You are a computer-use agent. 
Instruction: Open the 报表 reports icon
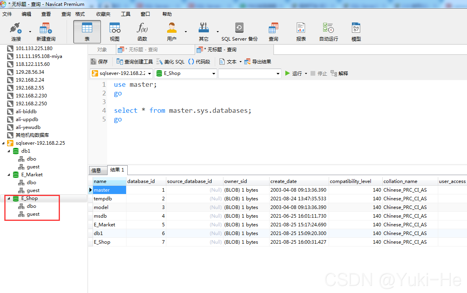point(301,32)
